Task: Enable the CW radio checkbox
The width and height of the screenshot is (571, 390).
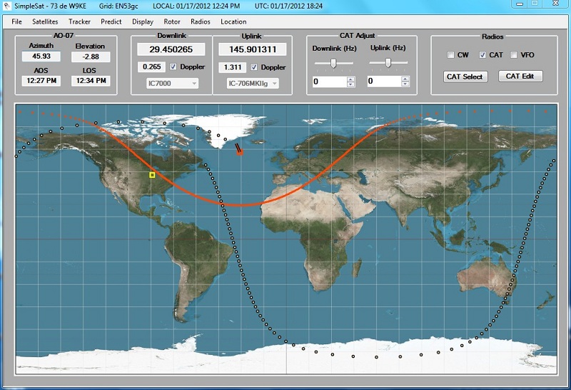Action: point(451,55)
